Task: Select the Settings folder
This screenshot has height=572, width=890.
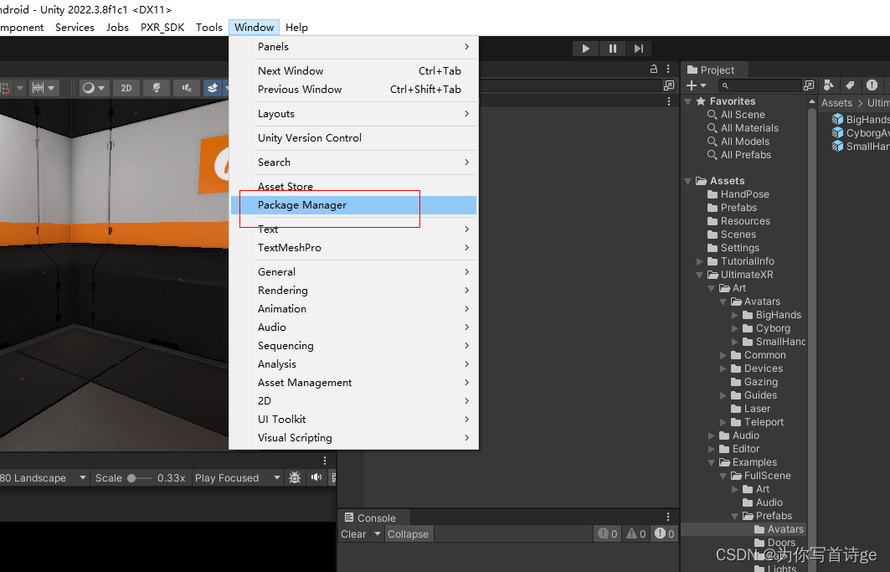Action: [x=739, y=248]
